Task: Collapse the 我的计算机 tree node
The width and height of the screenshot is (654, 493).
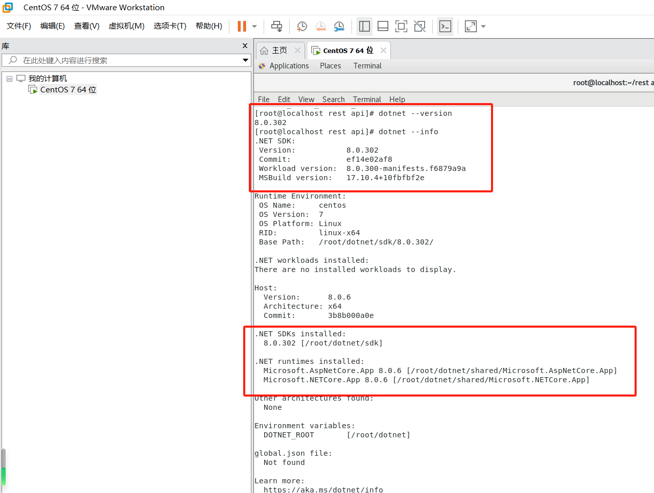Action: [x=9, y=78]
